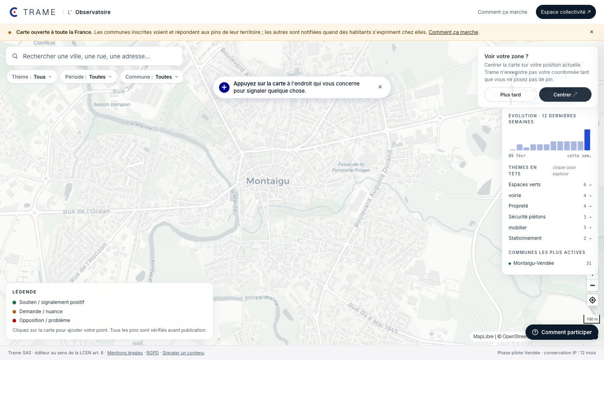Image resolution: width=604 pixels, height=395 pixels.
Task: Click the orange Demande legend dot
Action: click(14, 312)
